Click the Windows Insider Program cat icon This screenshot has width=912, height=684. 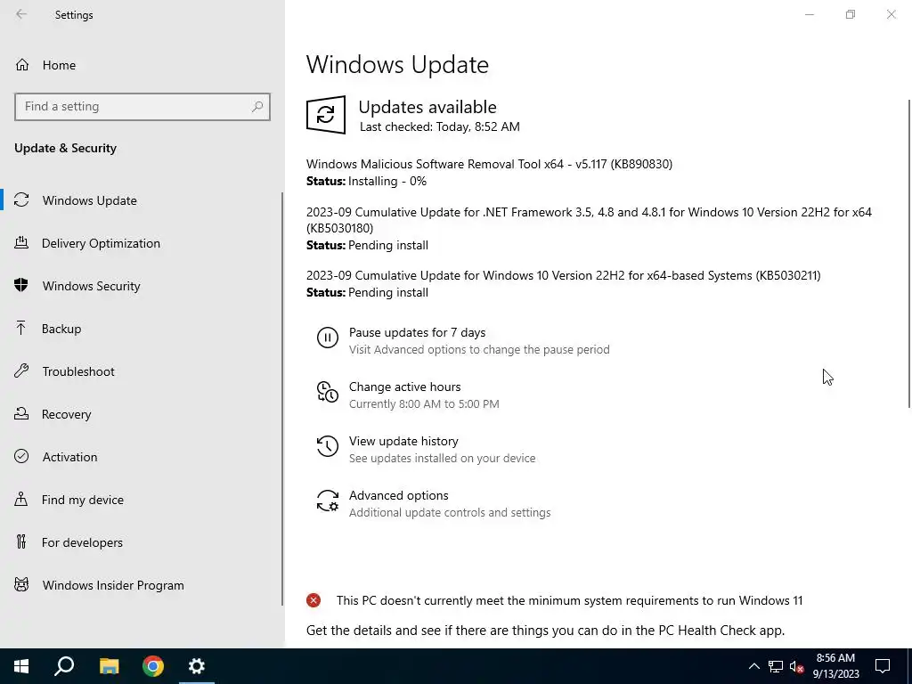pos(21,584)
